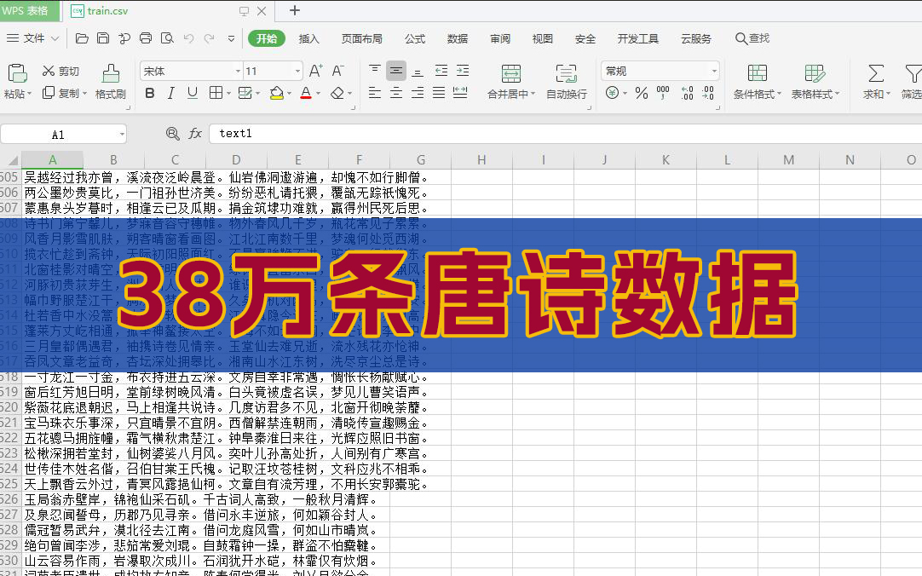Toggle Bold formatting
Screen dimensions: 922x576
(150, 93)
